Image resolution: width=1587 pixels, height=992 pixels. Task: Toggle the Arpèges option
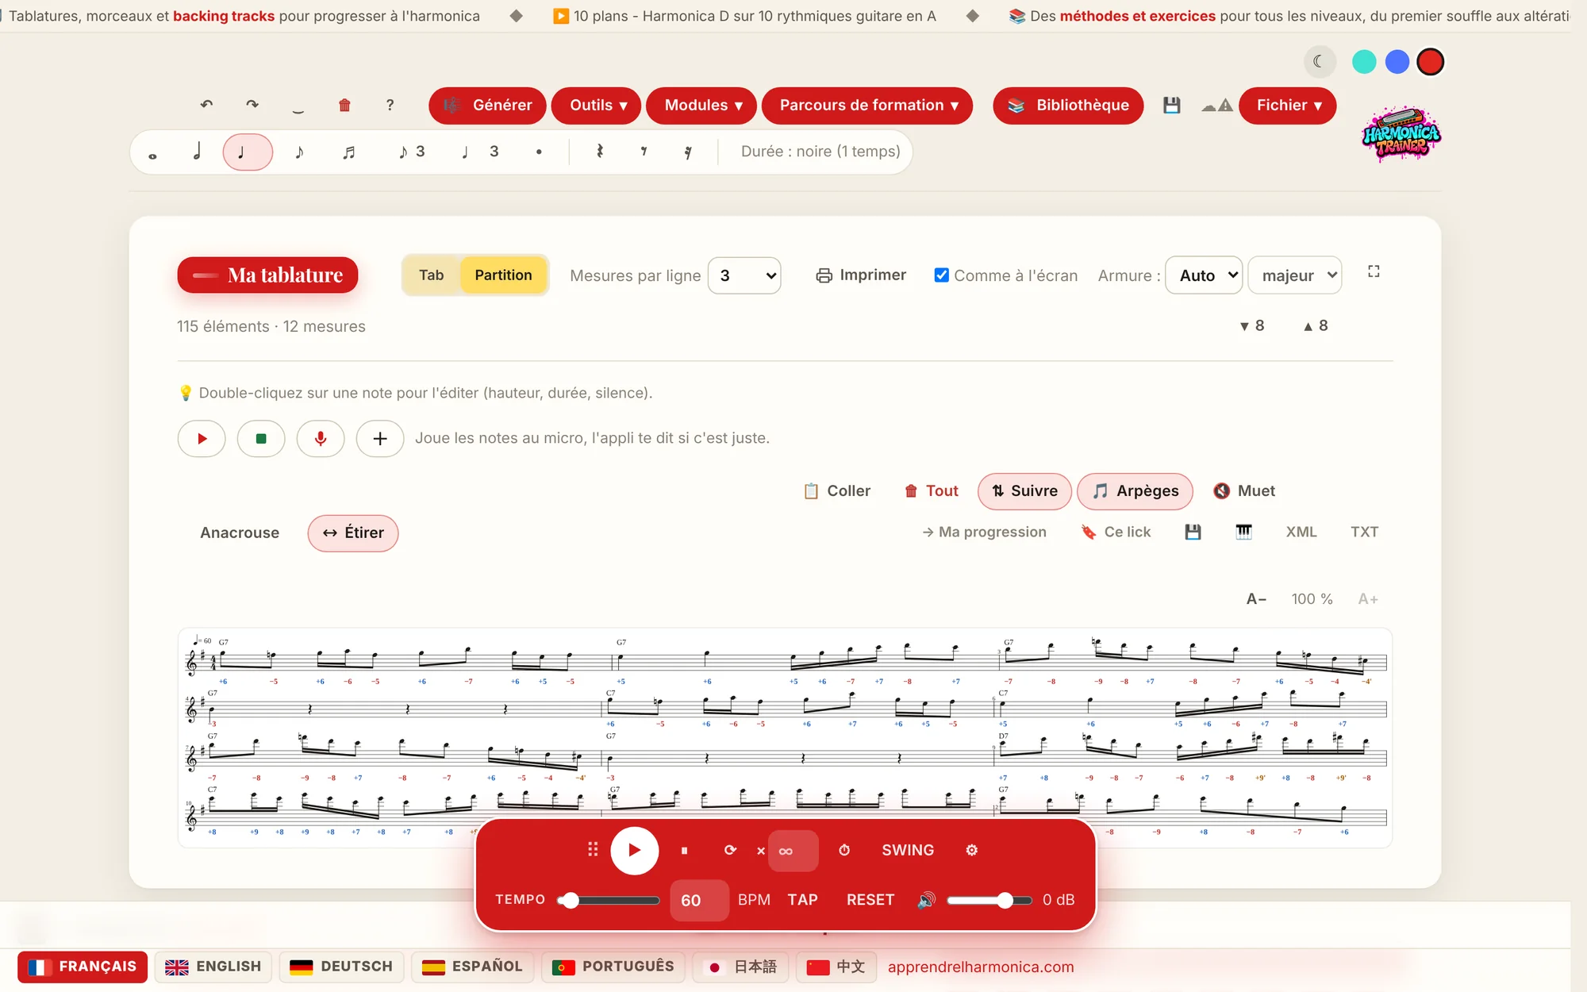1135,491
